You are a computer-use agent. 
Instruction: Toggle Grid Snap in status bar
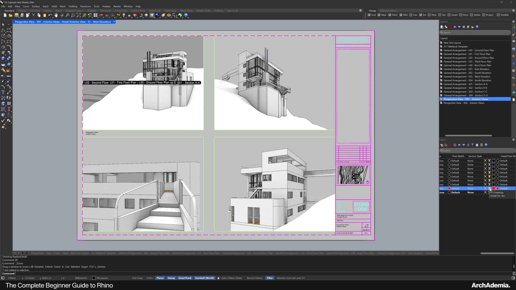tap(137, 278)
